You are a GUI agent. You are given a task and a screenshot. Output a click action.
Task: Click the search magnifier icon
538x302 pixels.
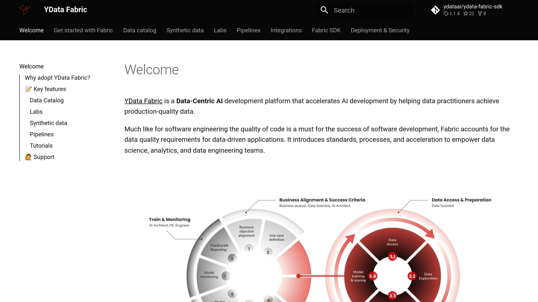(x=324, y=10)
